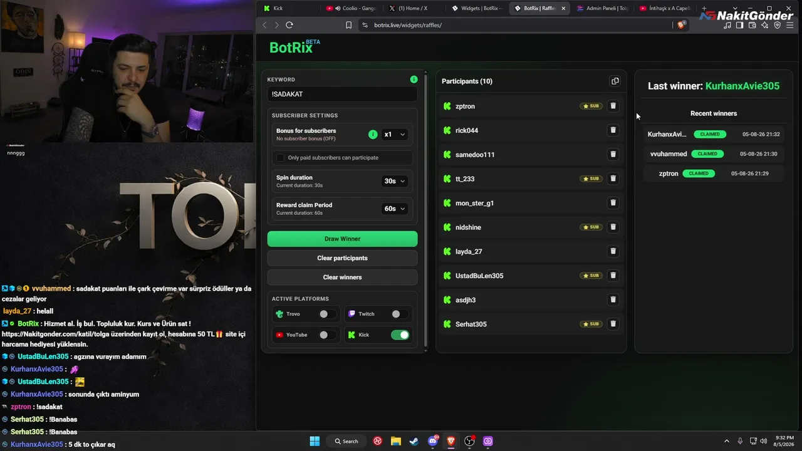Click the SUB badge next to zptron
This screenshot has width=802, height=451.
pos(591,106)
